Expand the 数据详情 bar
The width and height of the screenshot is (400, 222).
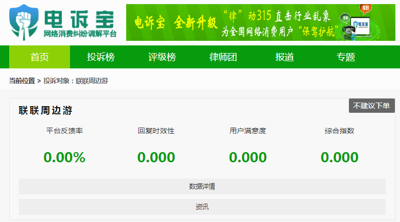tap(202, 186)
